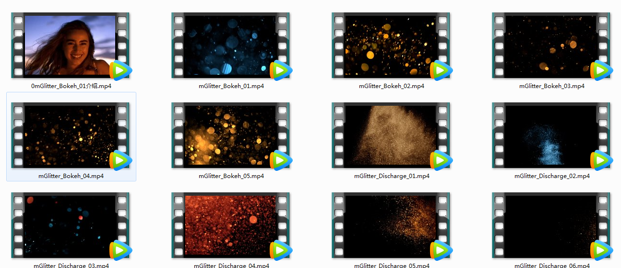Click the player badge on mGlitter_Discharge_01.mp4
Screen dimensions: 621x268
point(441,160)
